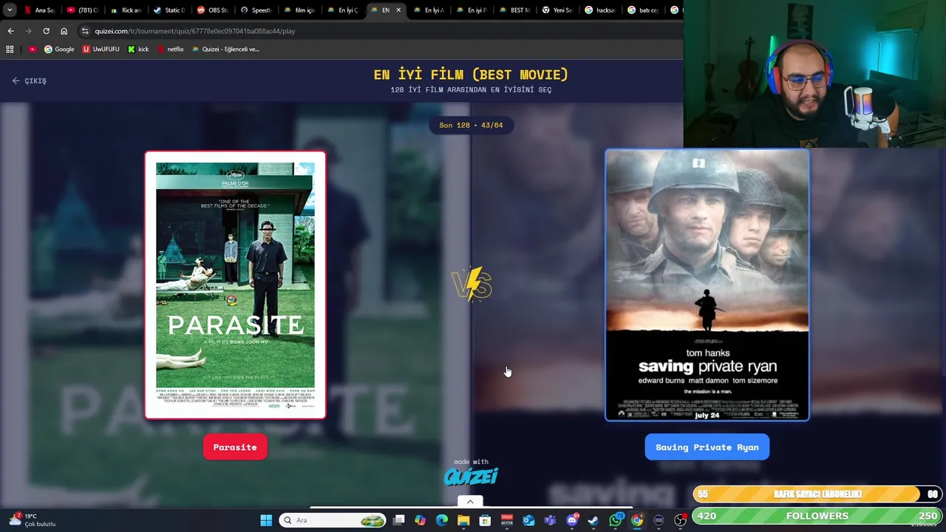Switch to the BEST M tab
The width and height of the screenshot is (946, 532).
[x=515, y=10]
